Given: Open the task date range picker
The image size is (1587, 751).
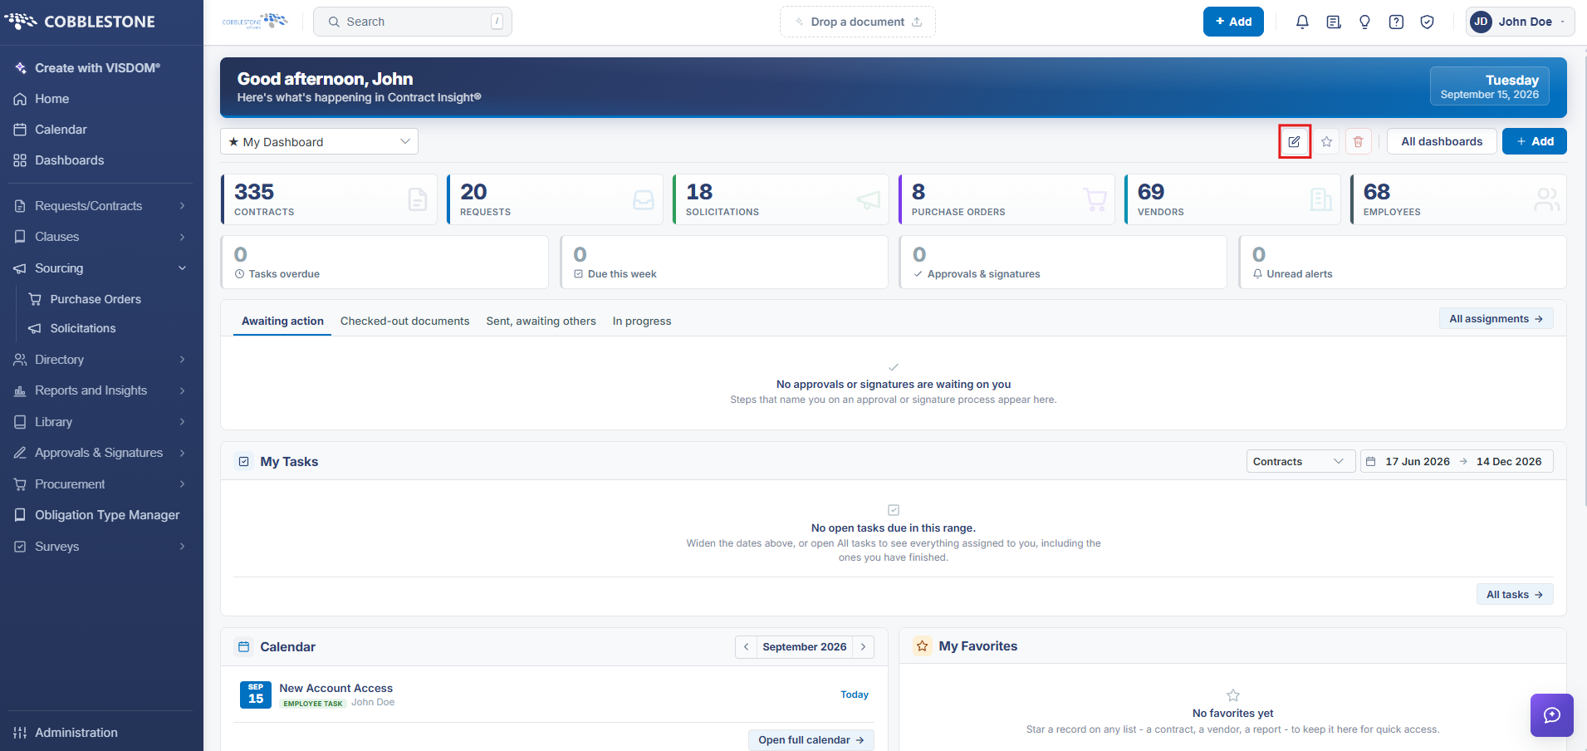Looking at the screenshot, I should 1457,461.
